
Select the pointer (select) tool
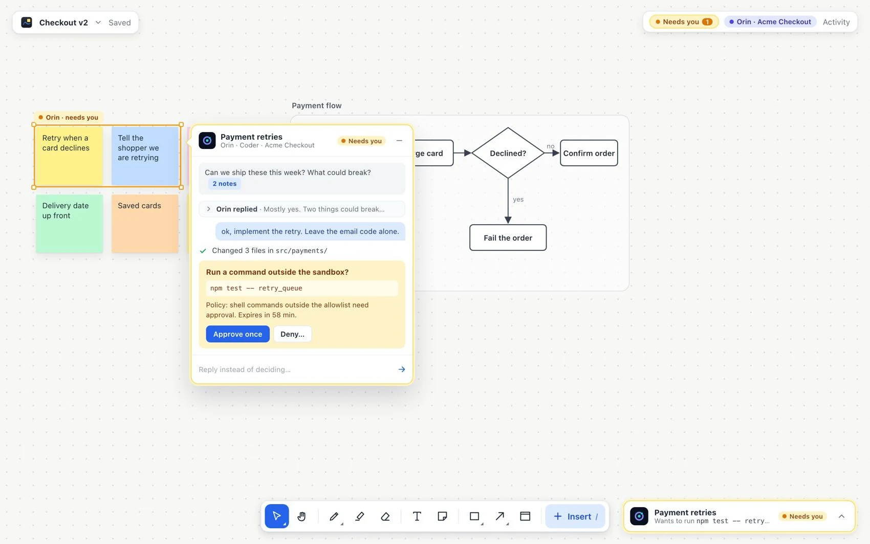click(x=276, y=516)
